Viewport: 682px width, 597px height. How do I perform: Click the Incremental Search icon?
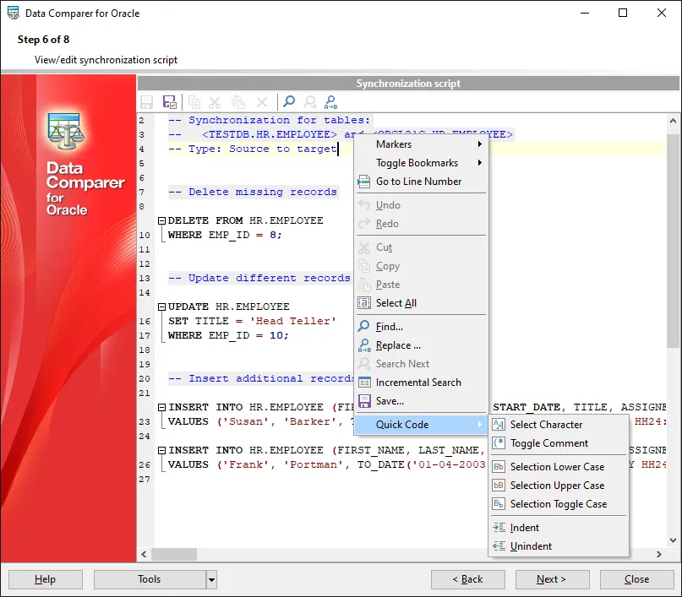(364, 383)
